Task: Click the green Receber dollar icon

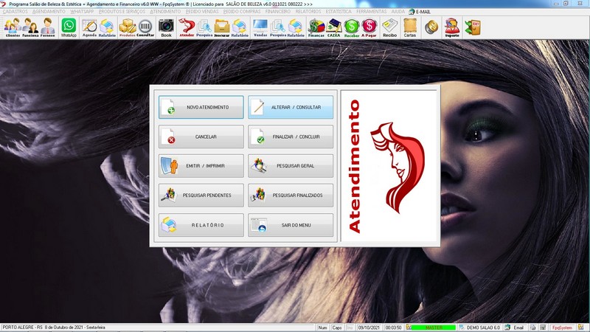Action: tap(352, 27)
